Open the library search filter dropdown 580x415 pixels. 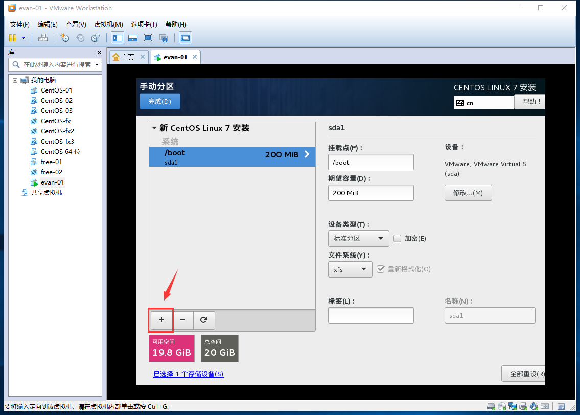[97, 65]
